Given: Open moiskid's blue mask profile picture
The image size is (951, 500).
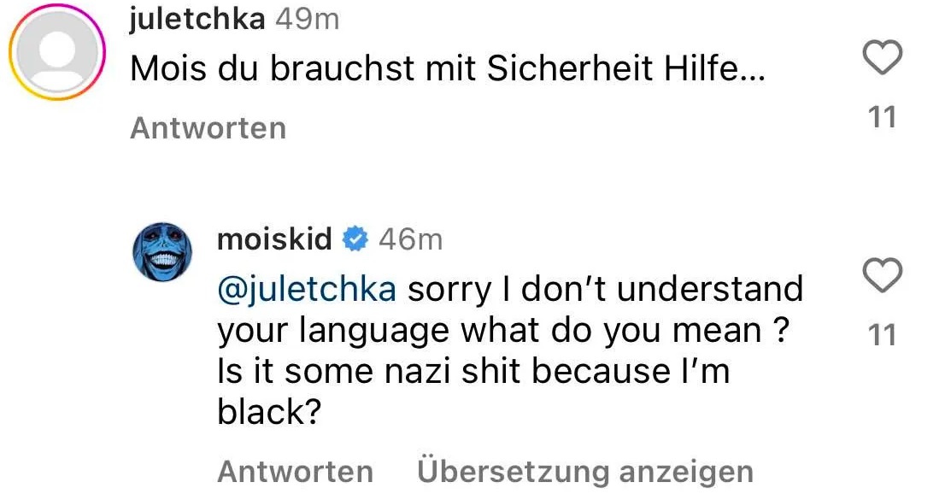Looking at the screenshot, I should 164,252.
